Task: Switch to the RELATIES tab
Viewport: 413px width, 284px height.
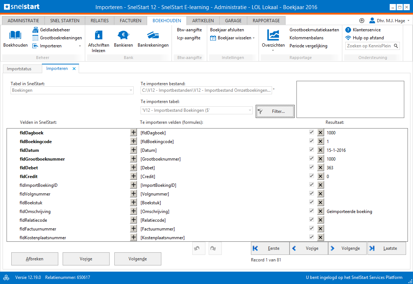Action: coord(99,20)
